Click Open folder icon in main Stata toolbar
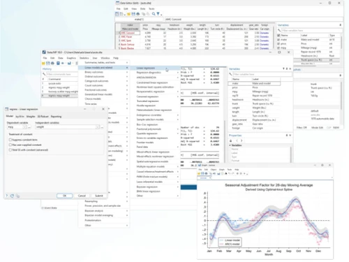The height and width of the screenshot is (262, 349). point(43,63)
